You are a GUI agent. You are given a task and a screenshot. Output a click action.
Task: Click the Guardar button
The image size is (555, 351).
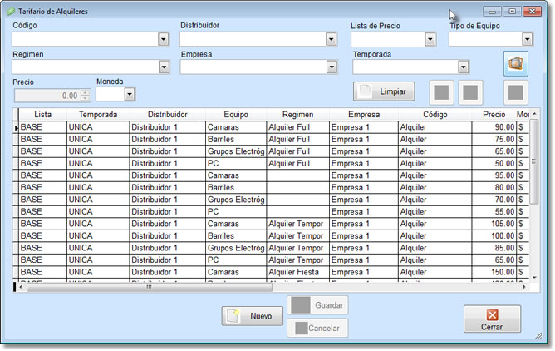pyautogui.click(x=317, y=305)
